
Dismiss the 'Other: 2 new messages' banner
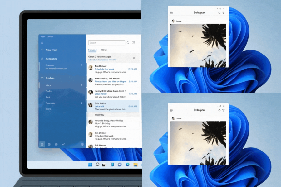[133, 58]
